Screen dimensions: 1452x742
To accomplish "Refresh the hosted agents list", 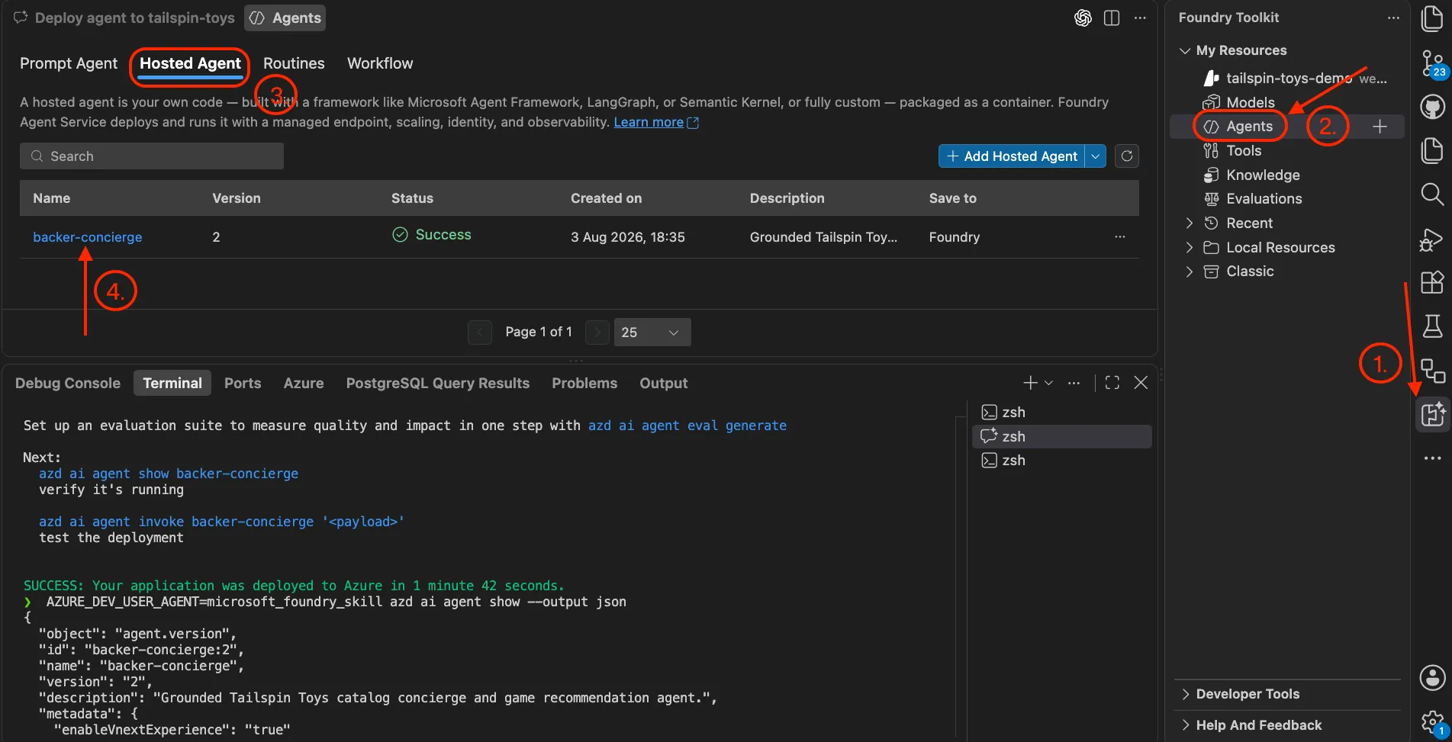I will pos(1127,156).
